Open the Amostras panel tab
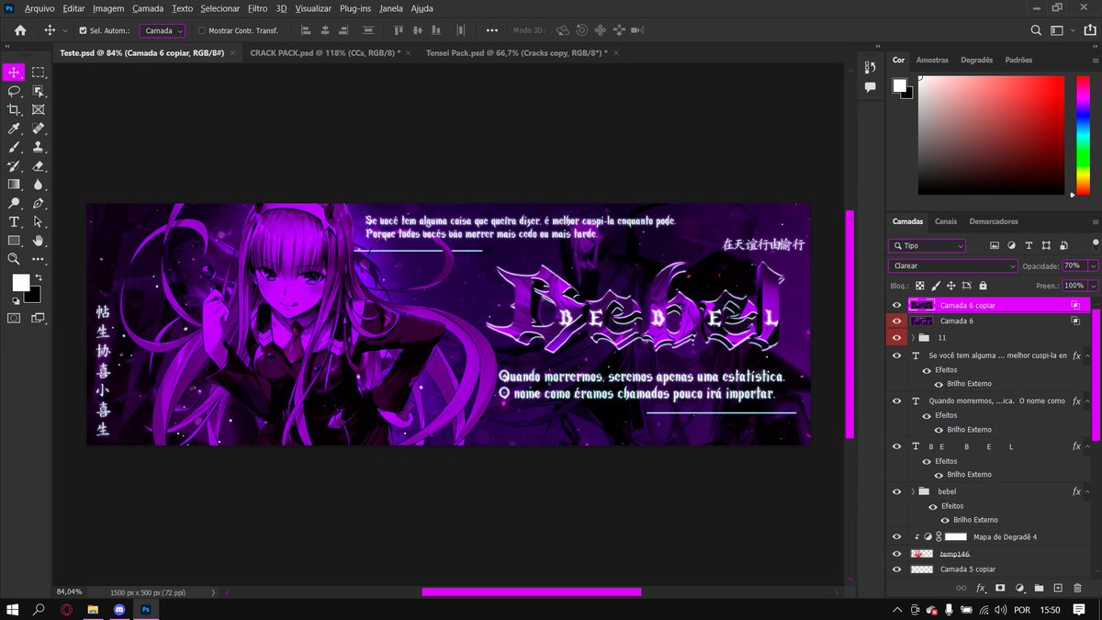 pos(932,60)
